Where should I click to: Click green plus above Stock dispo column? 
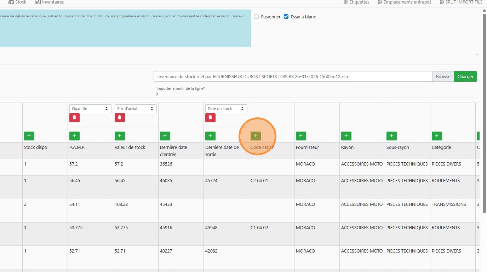[29, 136]
